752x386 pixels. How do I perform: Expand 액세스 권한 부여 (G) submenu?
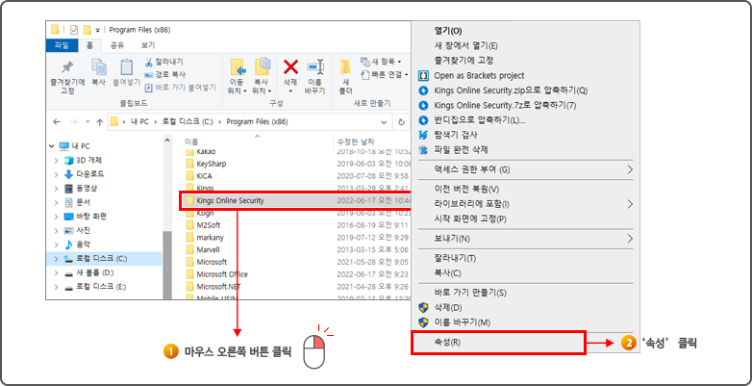click(526, 169)
